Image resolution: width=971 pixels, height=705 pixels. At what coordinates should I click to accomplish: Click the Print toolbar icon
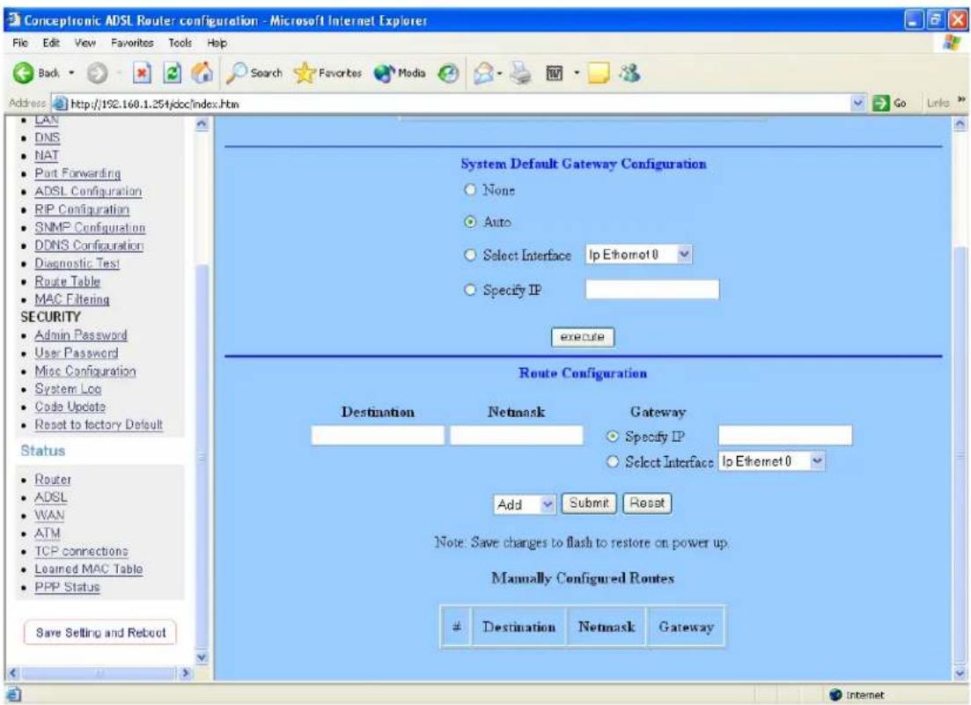pyautogui.click(x=521, y=74)
